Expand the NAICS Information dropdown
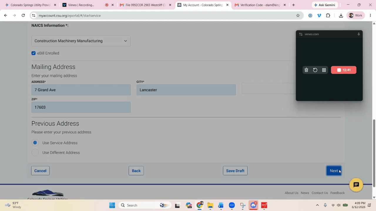This screenshot has height=211, width=376. pyautogui.click(x=81, y=41)
